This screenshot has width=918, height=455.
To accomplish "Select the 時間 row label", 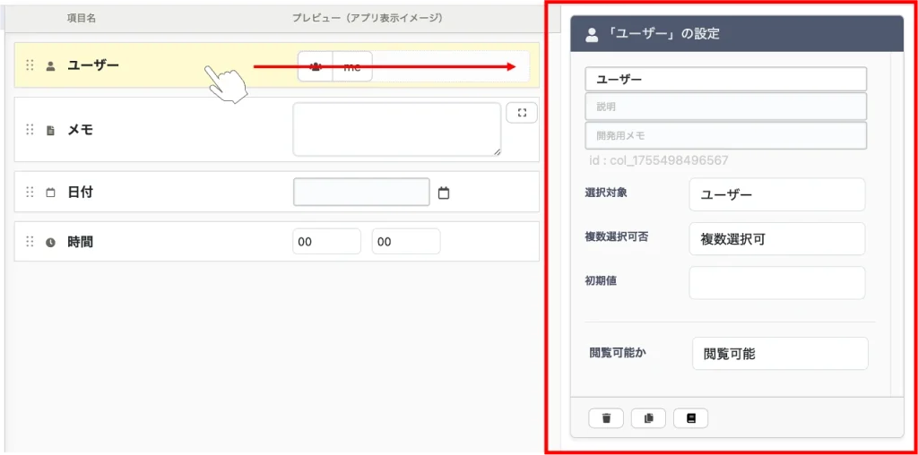I will (x=80, y=242).
